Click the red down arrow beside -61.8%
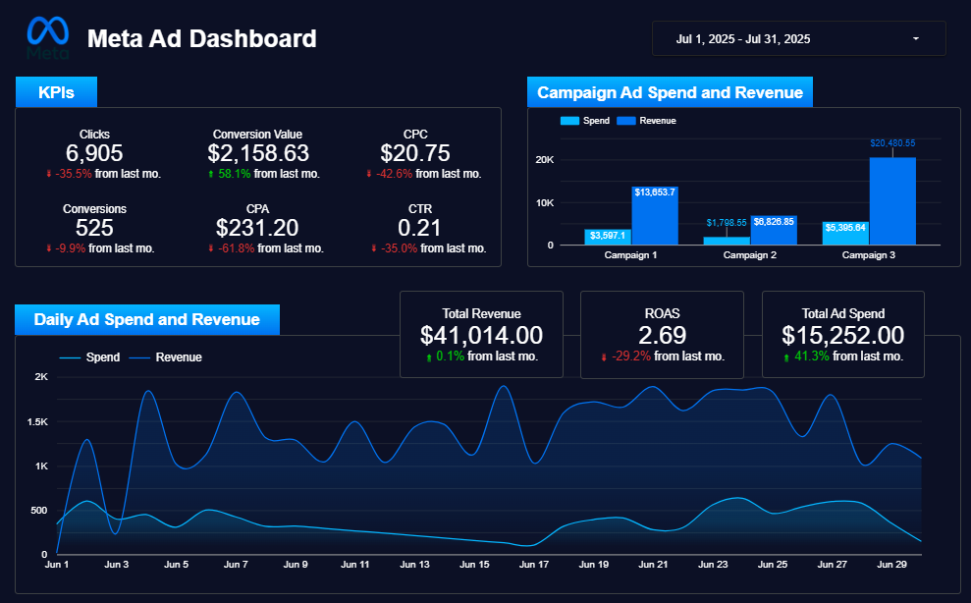 (x=211, y=248)
